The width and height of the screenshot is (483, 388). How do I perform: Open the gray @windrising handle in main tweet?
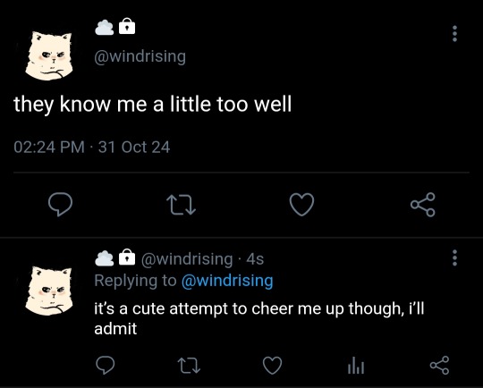140,56
